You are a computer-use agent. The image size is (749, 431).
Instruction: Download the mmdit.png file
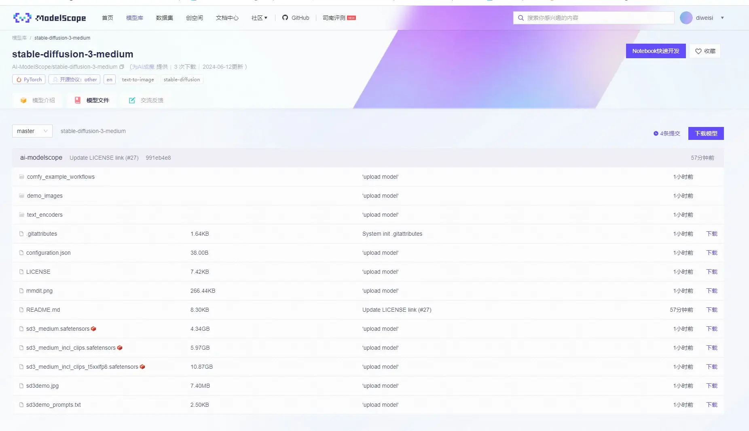coord(712,291)
